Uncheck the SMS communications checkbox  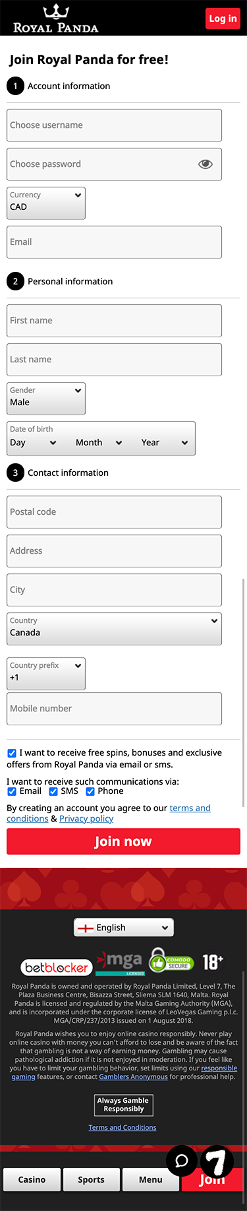click(x=53, y=791)
